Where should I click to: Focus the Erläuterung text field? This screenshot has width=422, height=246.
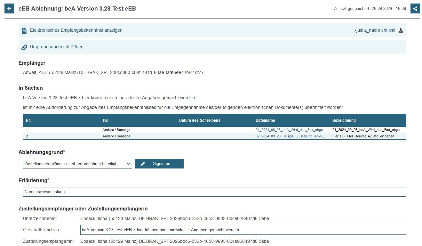pyautogui.click(x=214, y=192)
